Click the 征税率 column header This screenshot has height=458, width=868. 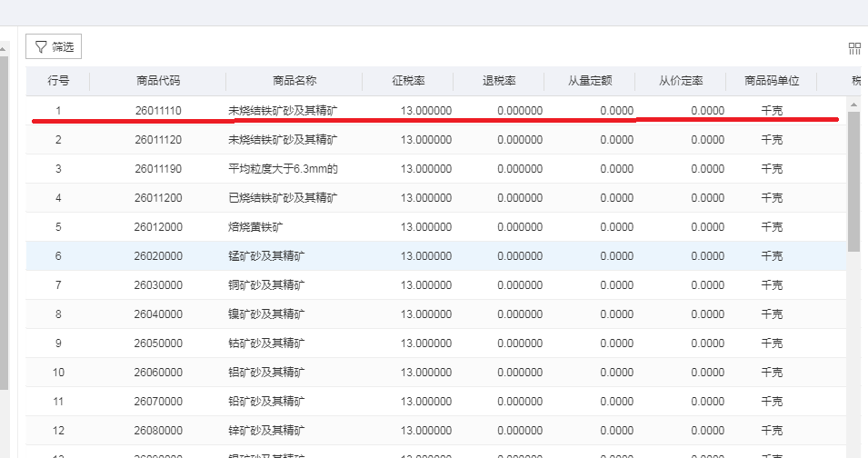click(x=408, y=81)
